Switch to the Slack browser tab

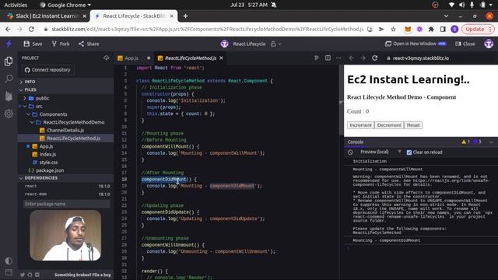click(47, 16)
